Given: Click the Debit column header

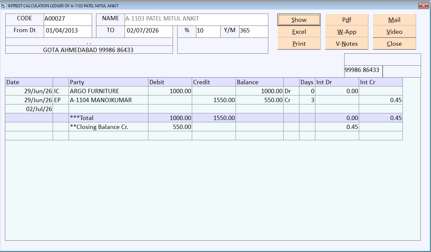Looking at the screenshot, I should click(170, 82).
